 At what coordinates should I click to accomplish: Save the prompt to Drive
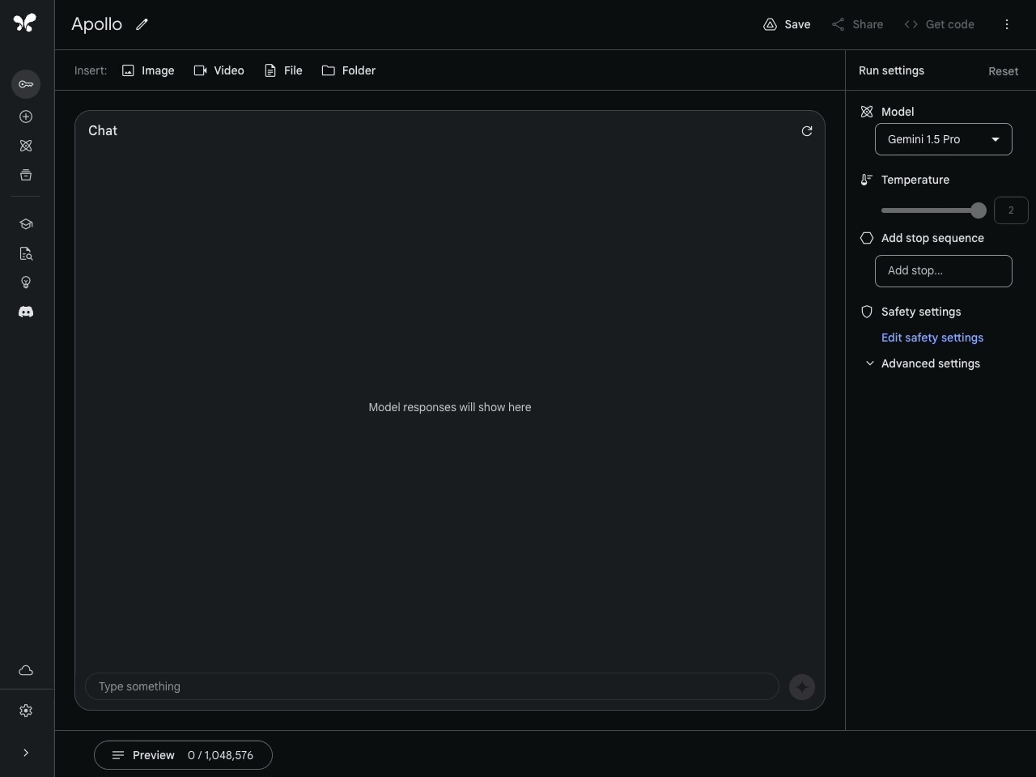[x=787, y=24]
